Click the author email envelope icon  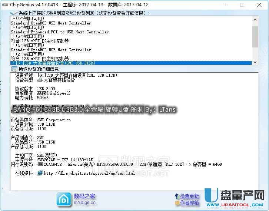(x=177, y=202)
